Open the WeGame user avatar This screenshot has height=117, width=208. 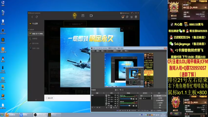123,17
